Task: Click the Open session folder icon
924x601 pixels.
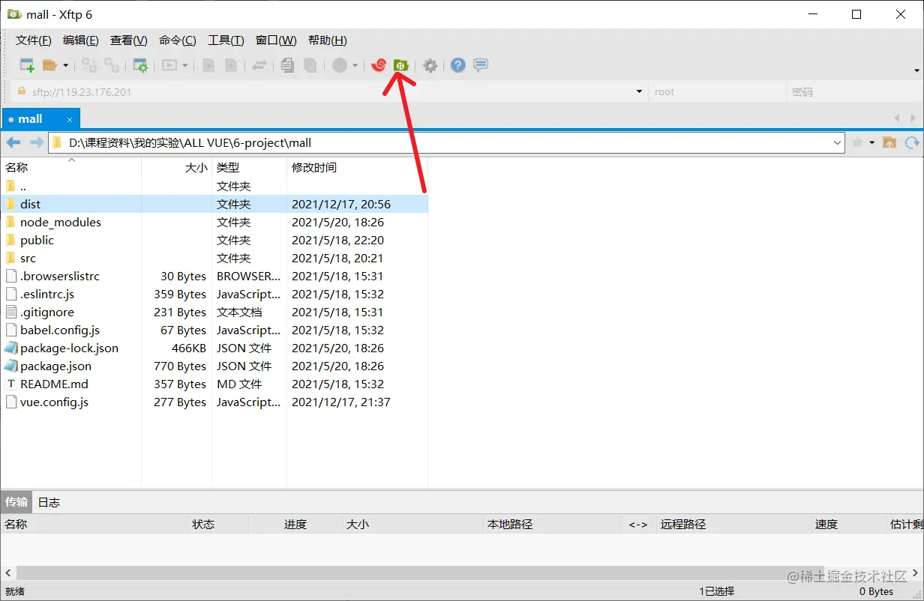Action: point(50,65)
